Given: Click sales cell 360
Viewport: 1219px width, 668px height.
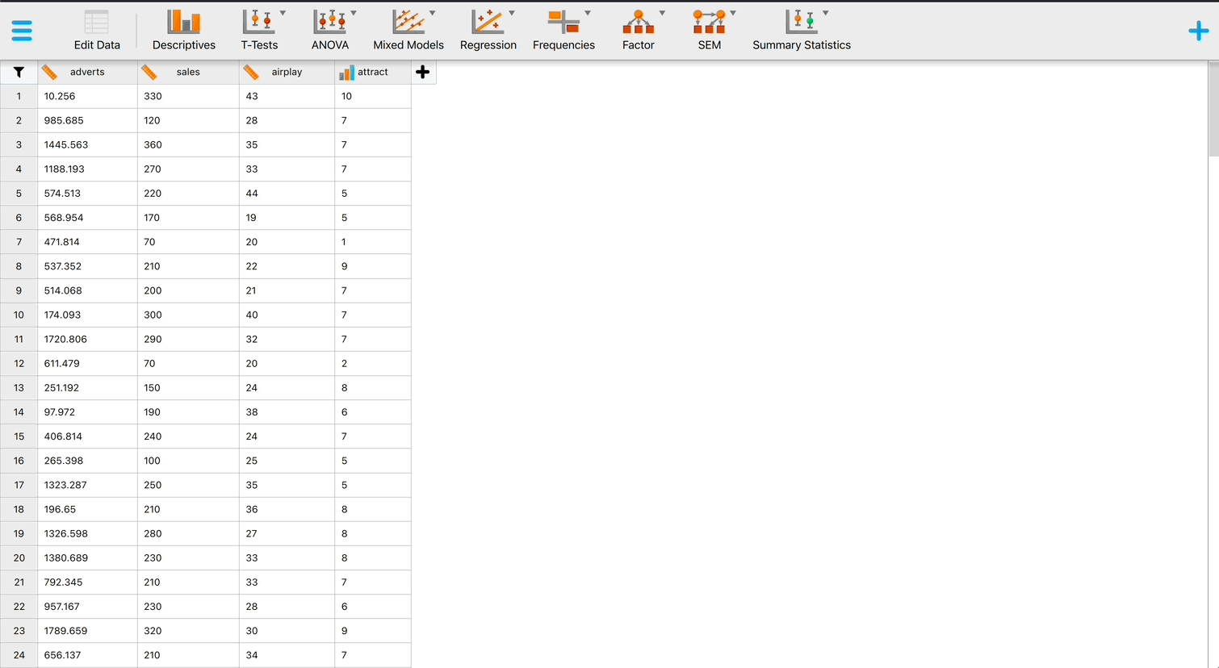Looking at the screenshot, I should [188, 144].
